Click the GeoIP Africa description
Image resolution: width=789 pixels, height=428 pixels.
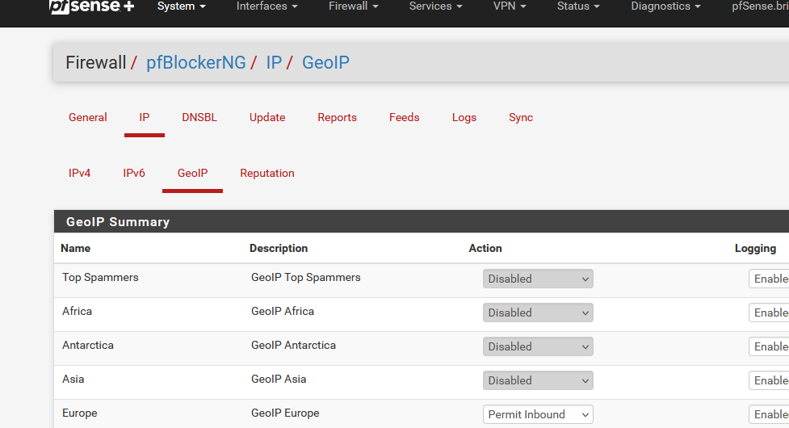[x=283, y=312]
